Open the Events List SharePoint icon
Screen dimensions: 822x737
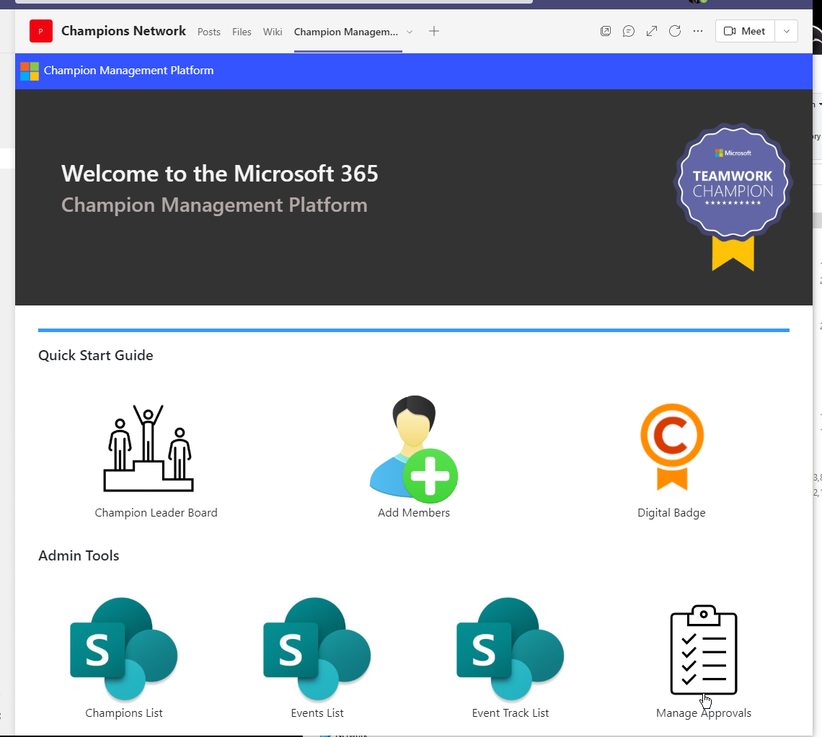[x=316, y=648]
